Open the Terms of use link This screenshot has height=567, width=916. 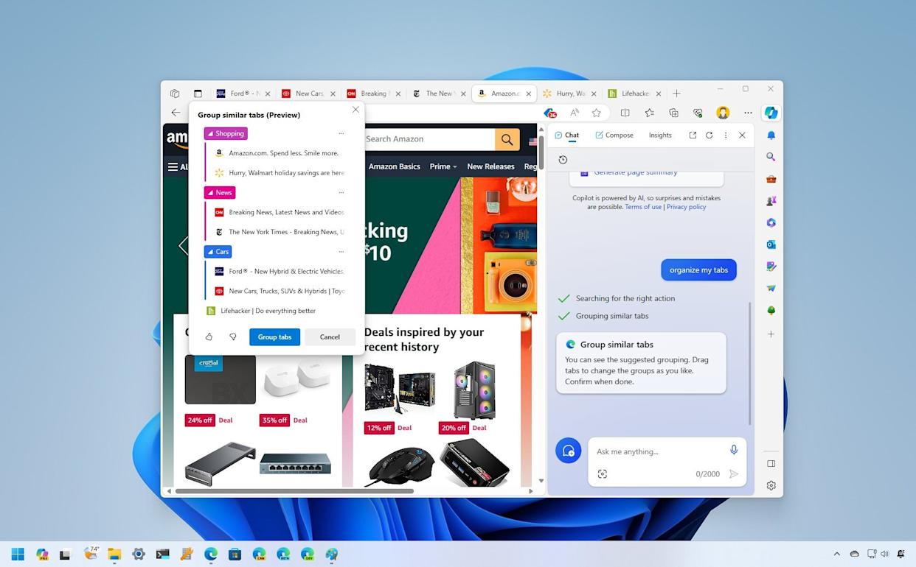point(643,207)
